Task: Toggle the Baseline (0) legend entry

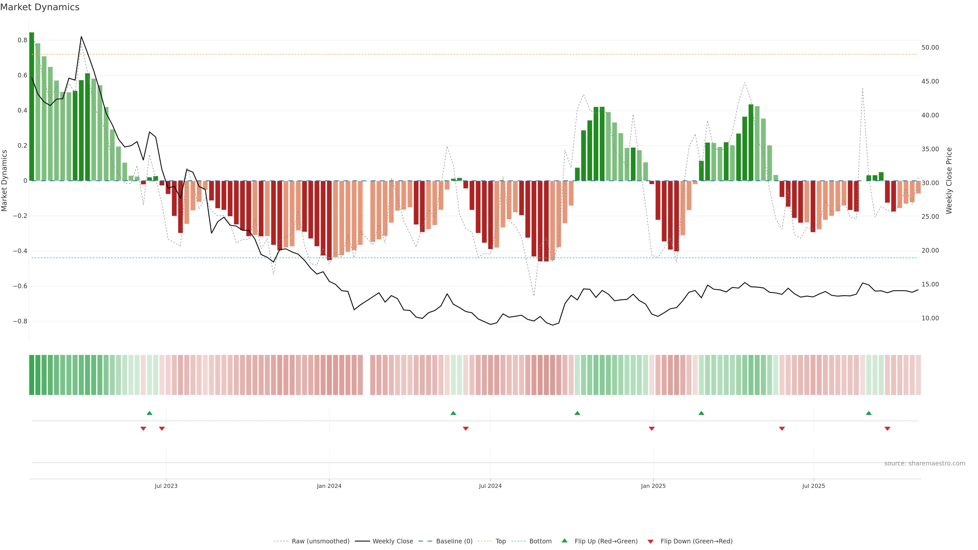Action: pyautogui.click(x=454, y=541)
